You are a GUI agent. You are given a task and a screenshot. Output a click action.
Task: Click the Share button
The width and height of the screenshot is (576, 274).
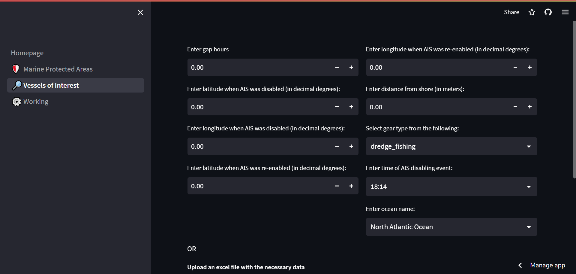tap(511, 12)
